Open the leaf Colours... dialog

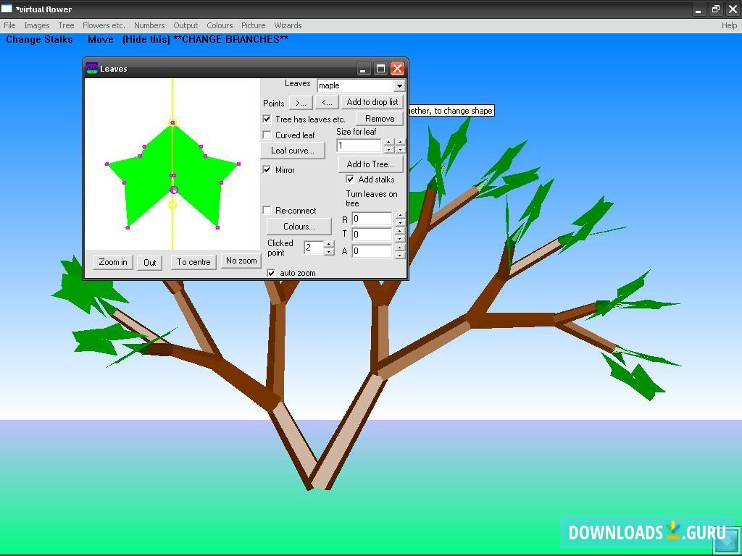[299, 227]
